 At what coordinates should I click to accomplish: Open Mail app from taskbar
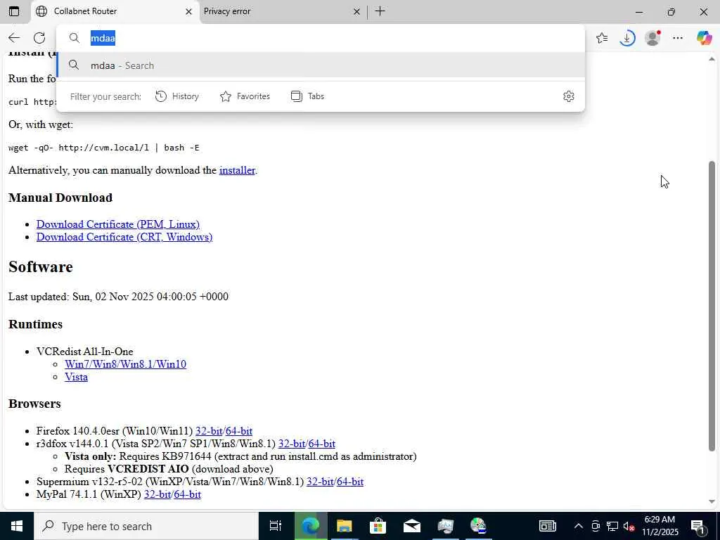(412, 526)
